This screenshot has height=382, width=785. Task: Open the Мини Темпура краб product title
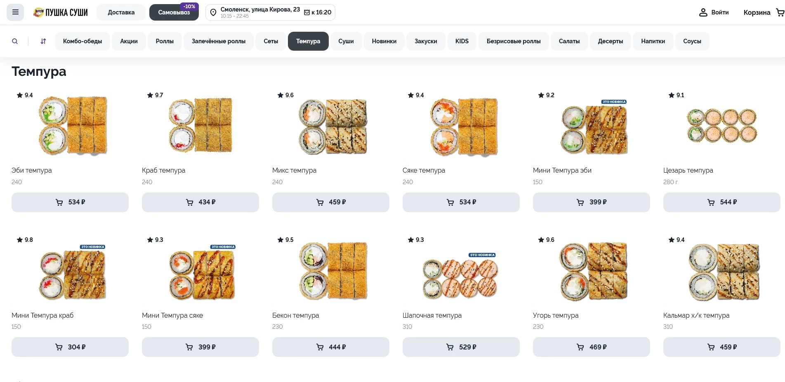(x=42, y=315)
